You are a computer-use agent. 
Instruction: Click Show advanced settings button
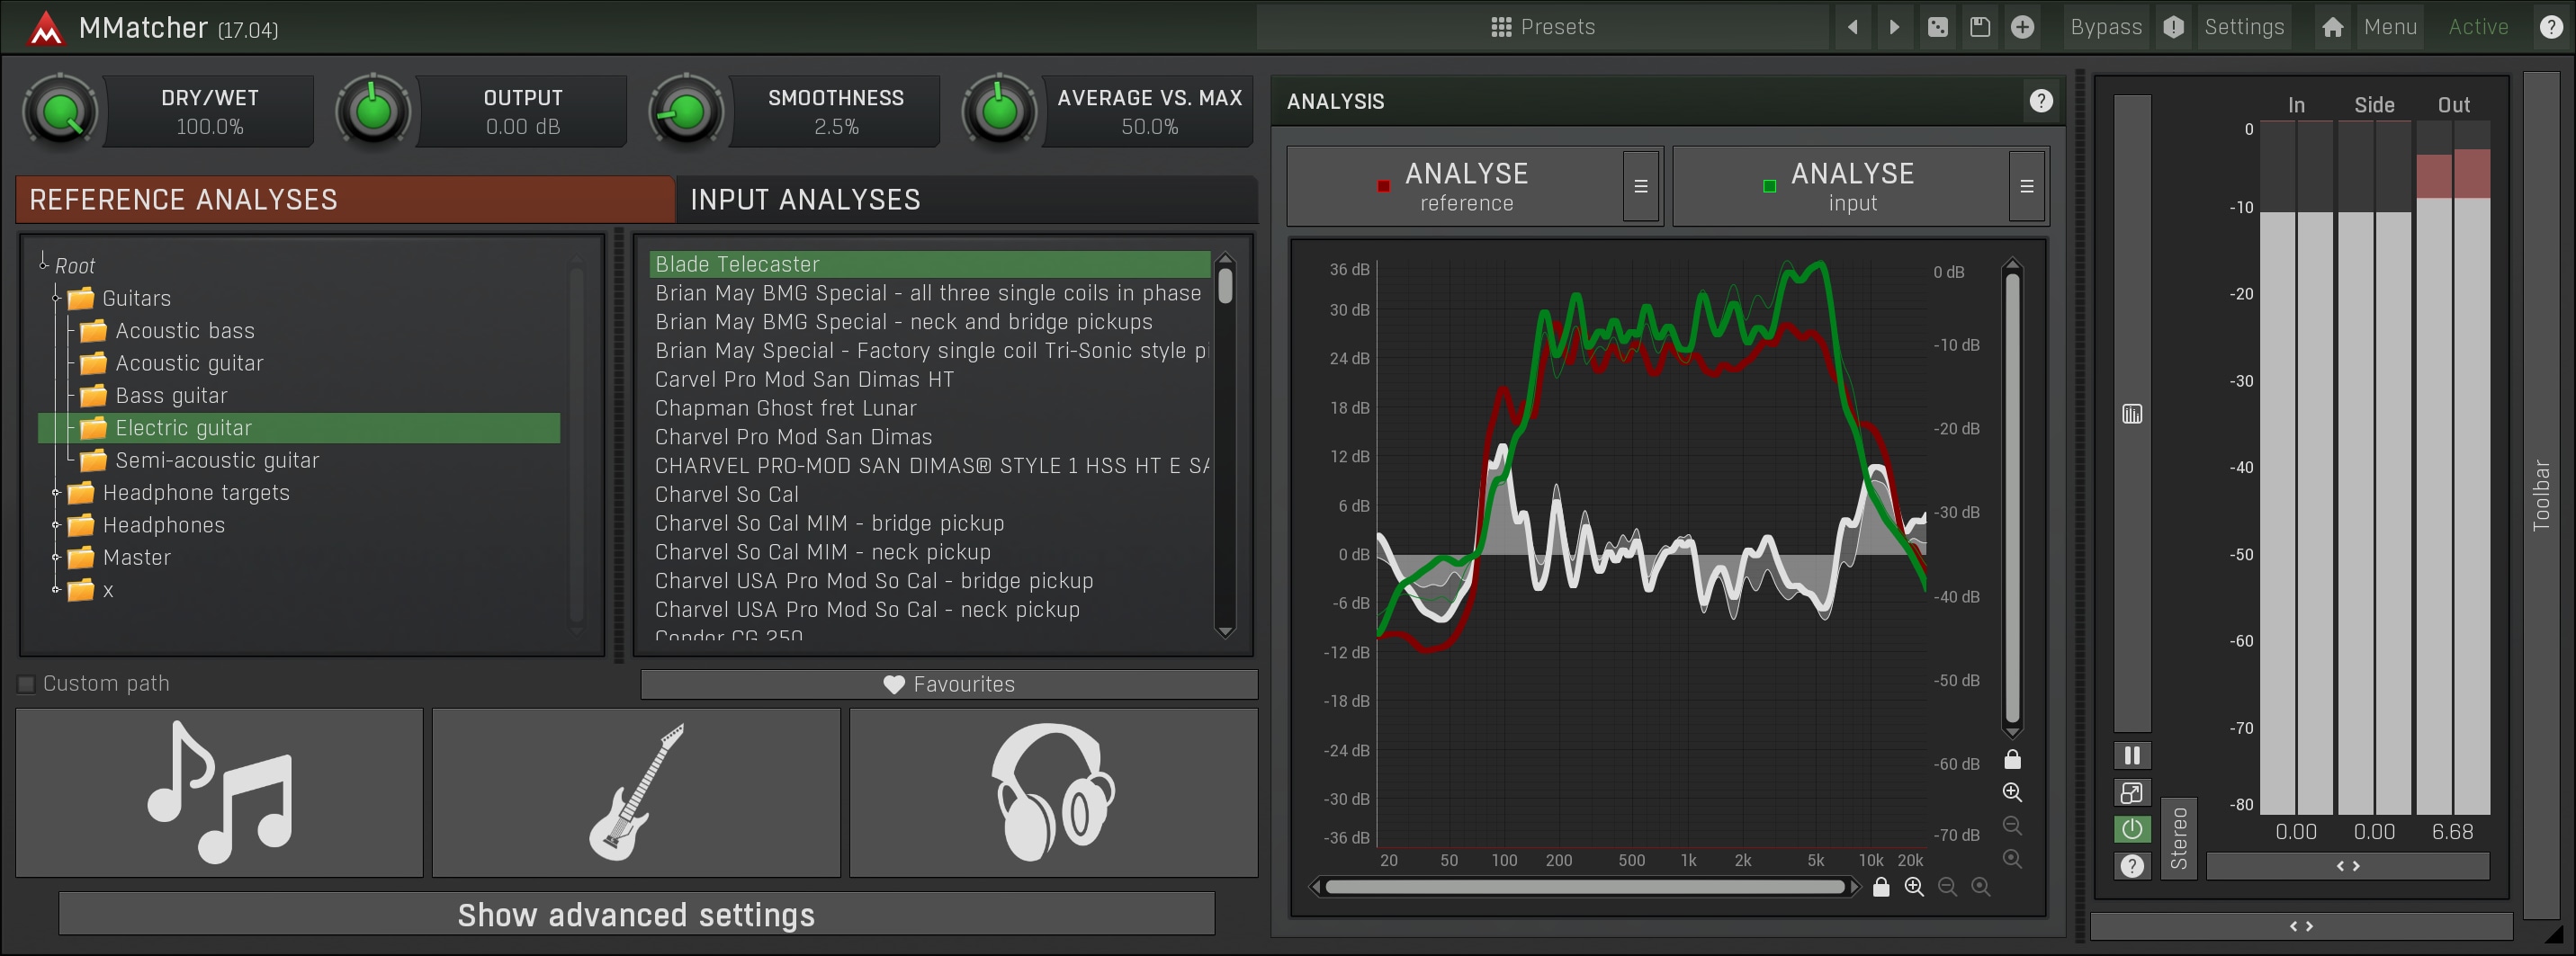[636, 914]
